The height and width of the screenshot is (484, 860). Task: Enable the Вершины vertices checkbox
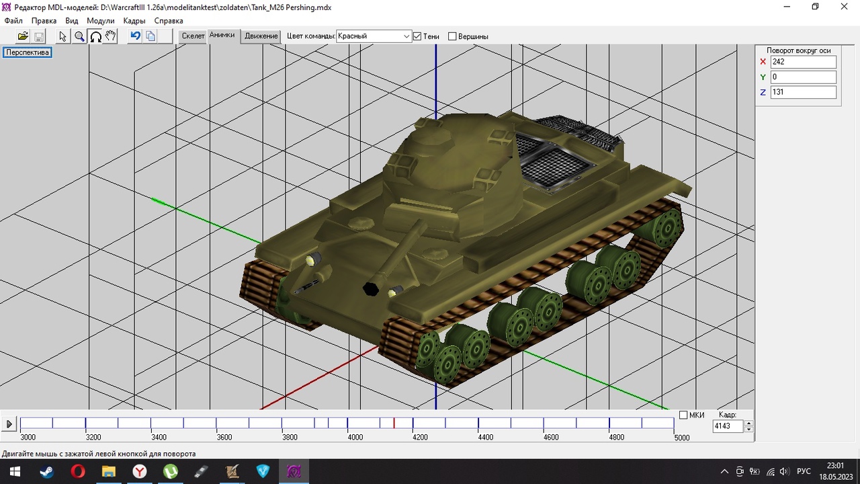pos(452,36)
